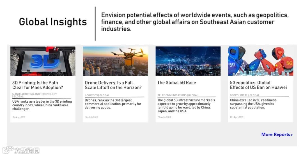Viewport: 303px width, 156px height.
Task: Select 'GEOPOLITICAL | GLOBAL' category label
Action: click(245, 95)
